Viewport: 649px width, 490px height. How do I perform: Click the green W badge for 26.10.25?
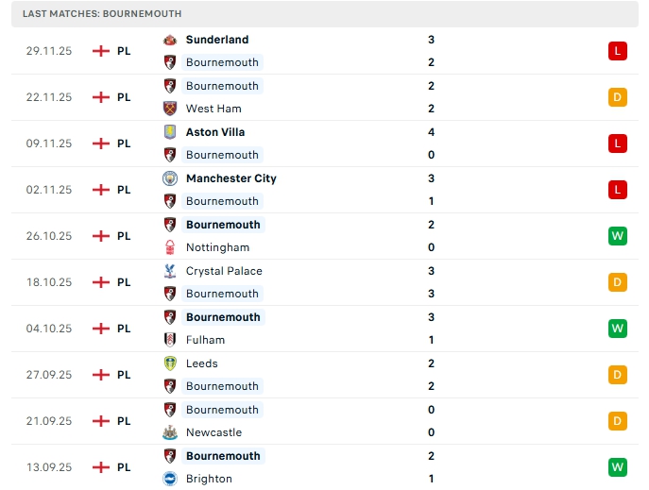coord(618,236)
